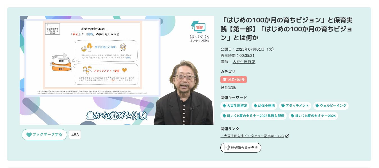The height and width of the screenshot is (168, 379).
Task: Click the tag icon beside アタッチメント keyword
Action: (x=283, y=106)
